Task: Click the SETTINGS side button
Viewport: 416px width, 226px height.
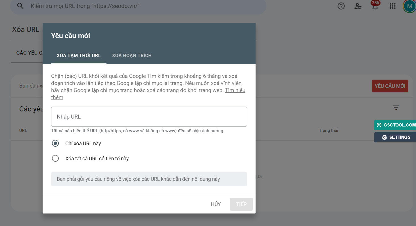Action: coord(395,137)
